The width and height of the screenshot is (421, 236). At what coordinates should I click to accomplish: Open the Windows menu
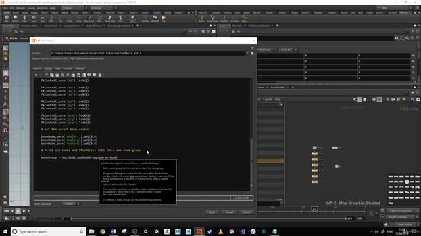tap(42, 8)
